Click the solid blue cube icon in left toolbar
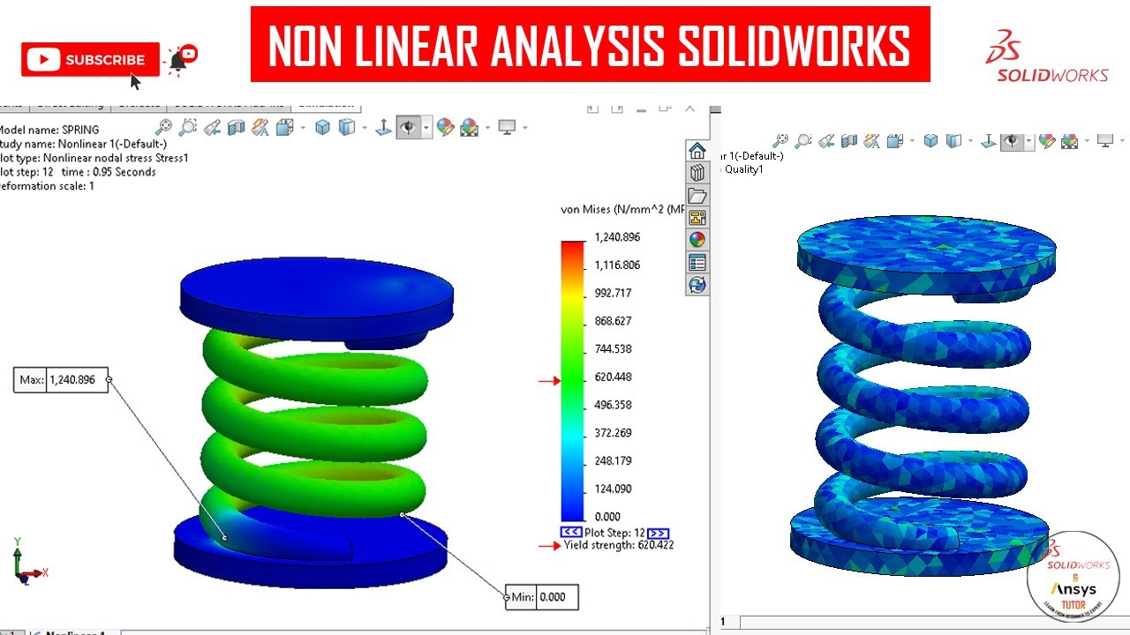 (x=323, y=128)
